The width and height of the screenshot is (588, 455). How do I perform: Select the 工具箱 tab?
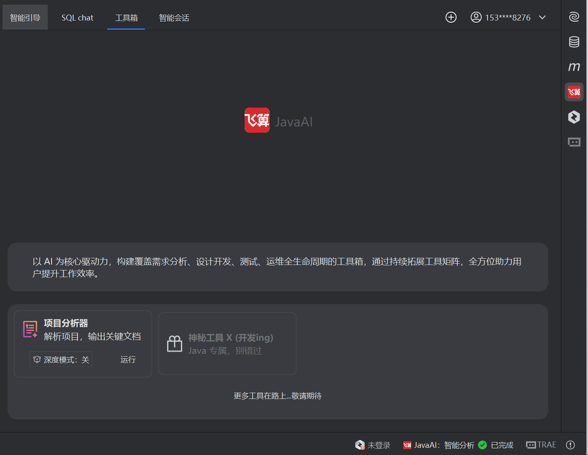pos(126,18)
